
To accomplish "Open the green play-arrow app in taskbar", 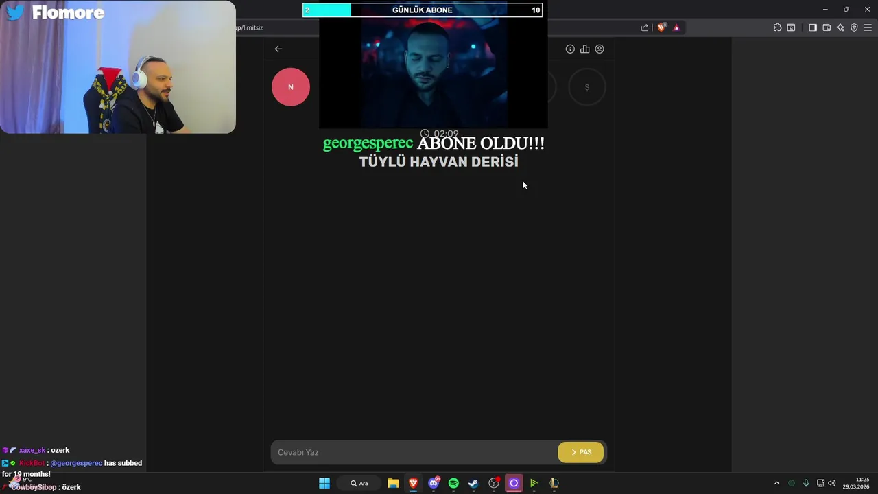I will point(534,483).
